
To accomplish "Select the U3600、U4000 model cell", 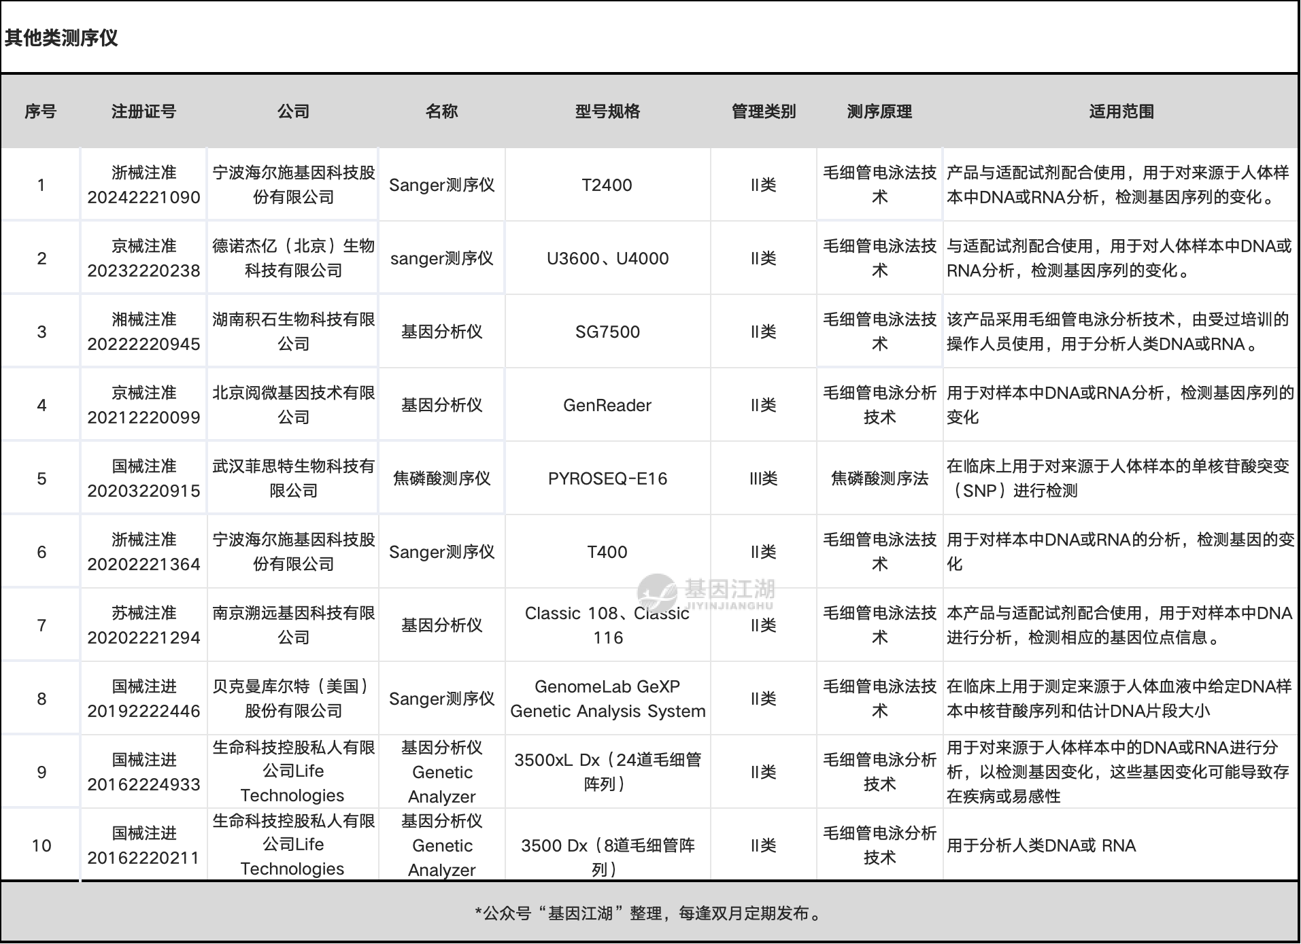I will [x=607, y=258].
